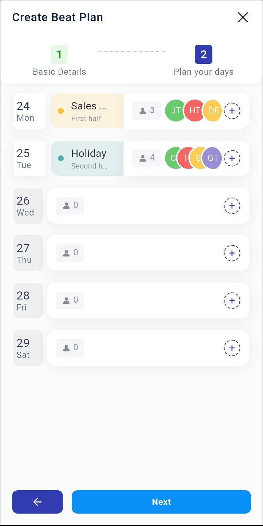263x526 pixels.
Task: Select the 26 Wed date tile
Action: (28, 206)
